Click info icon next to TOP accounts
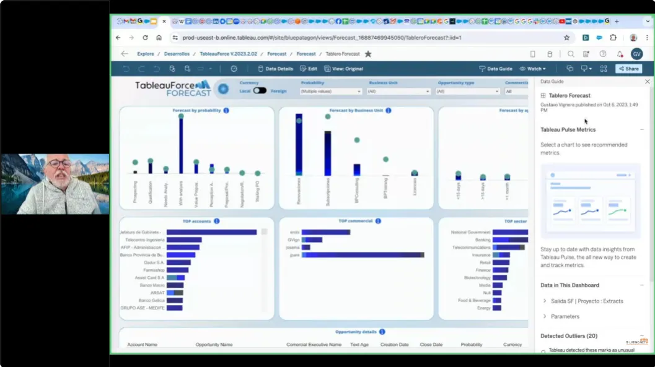Viewport: 655px width, 367px height. [x=217, y=221]
